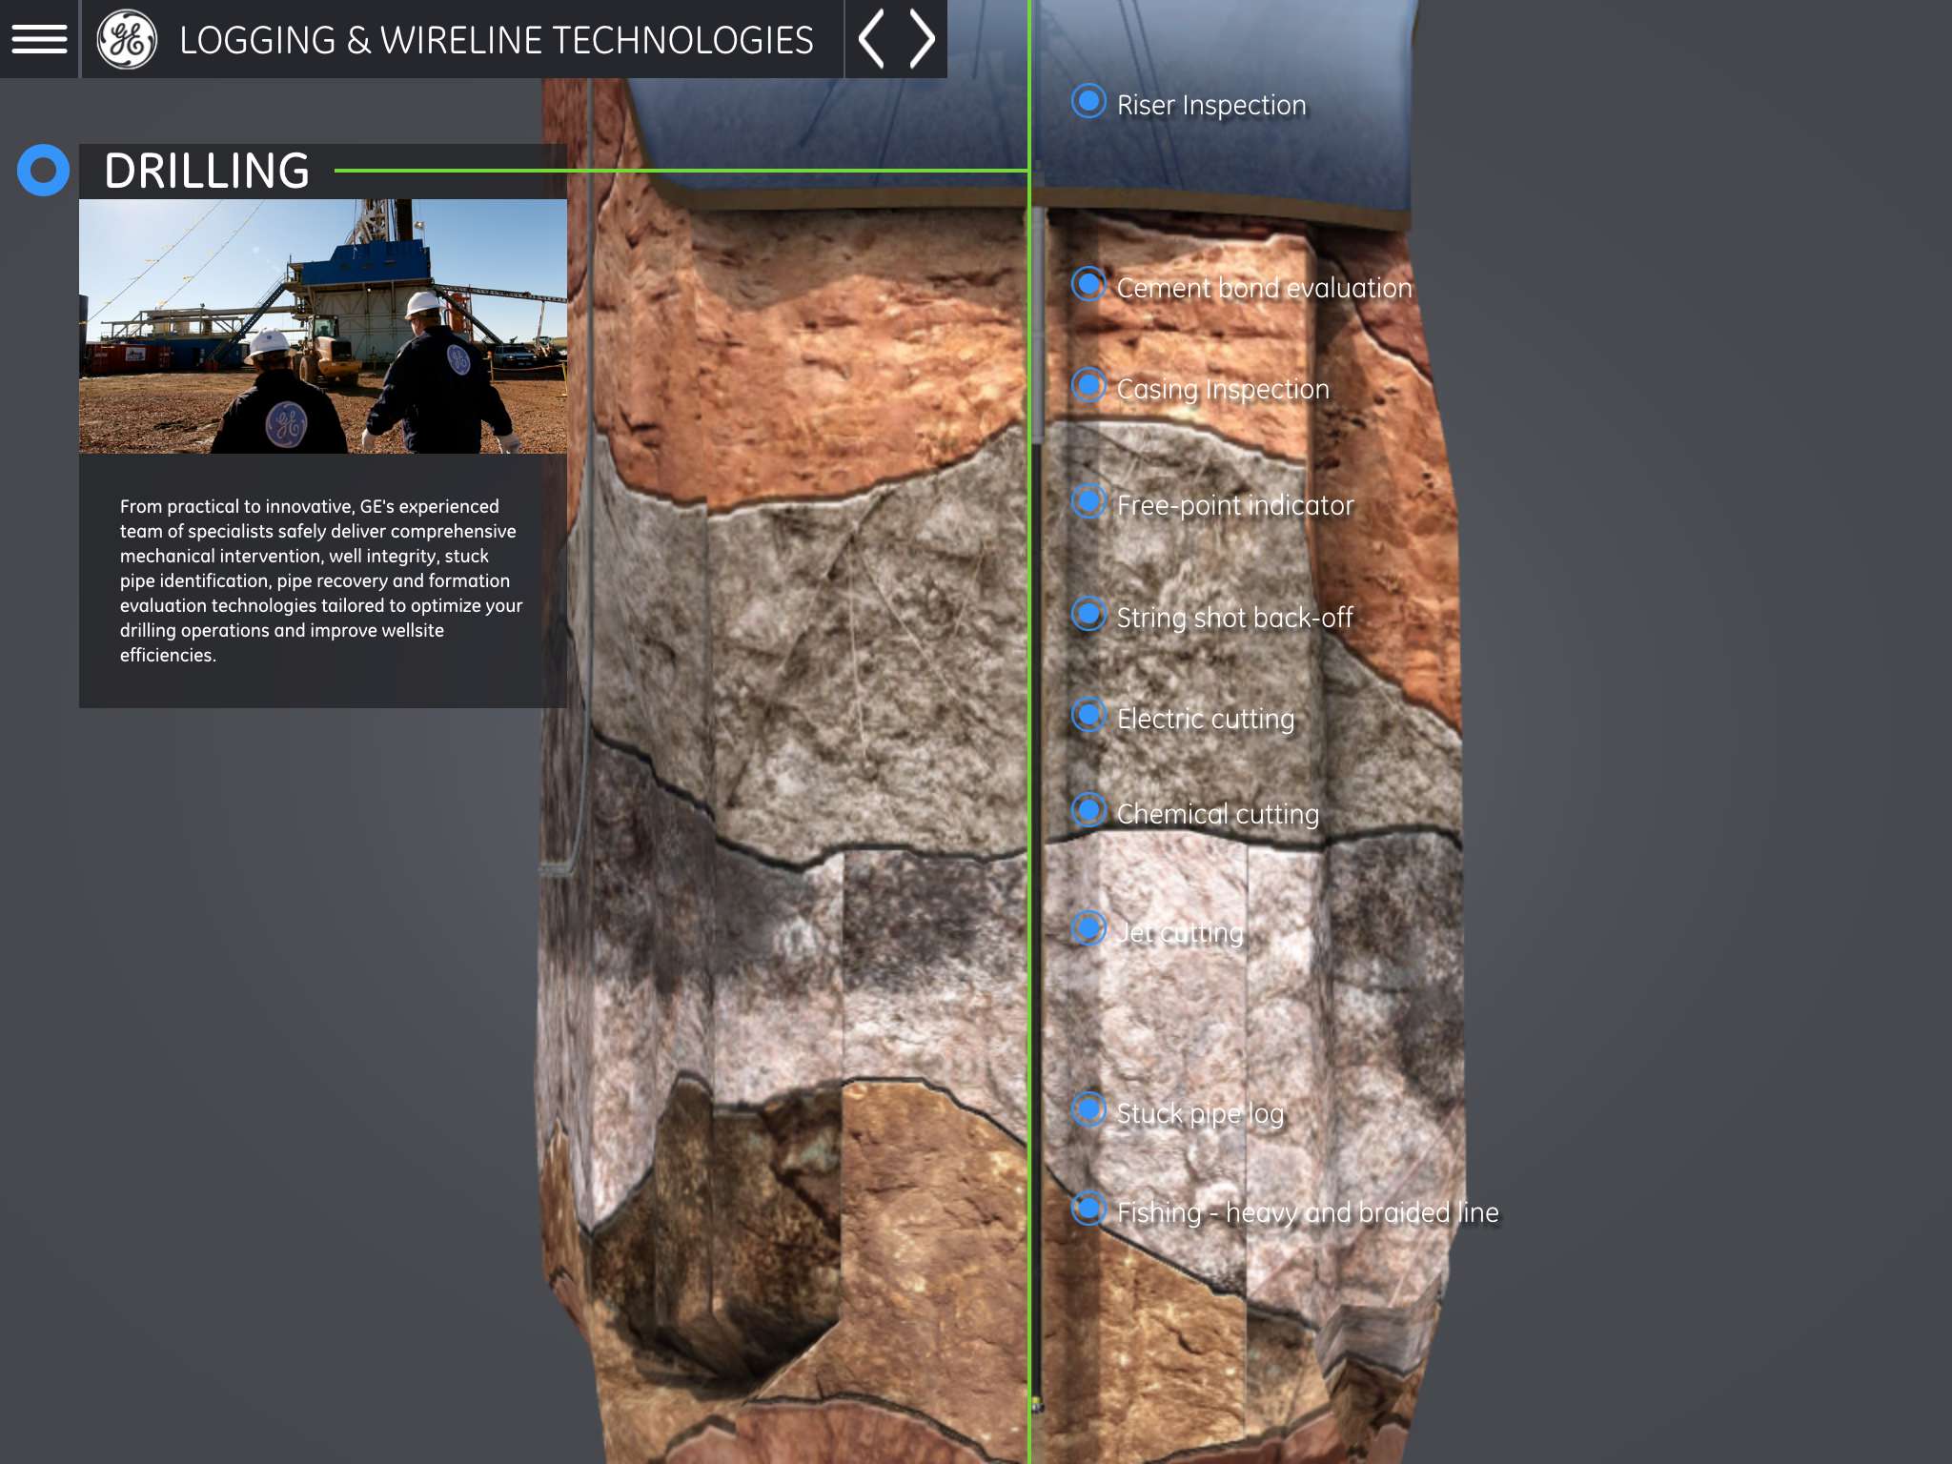The width and height of the screenshot is (1952, 1464).
Task: Click the Free-point indicator hotspot dot
Action: (1088, 501)
